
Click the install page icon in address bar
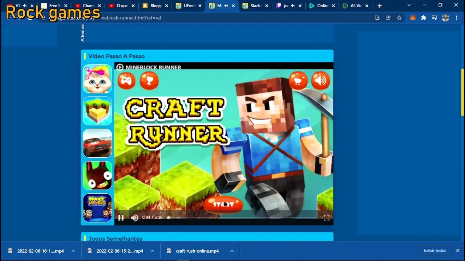(377, 18)
